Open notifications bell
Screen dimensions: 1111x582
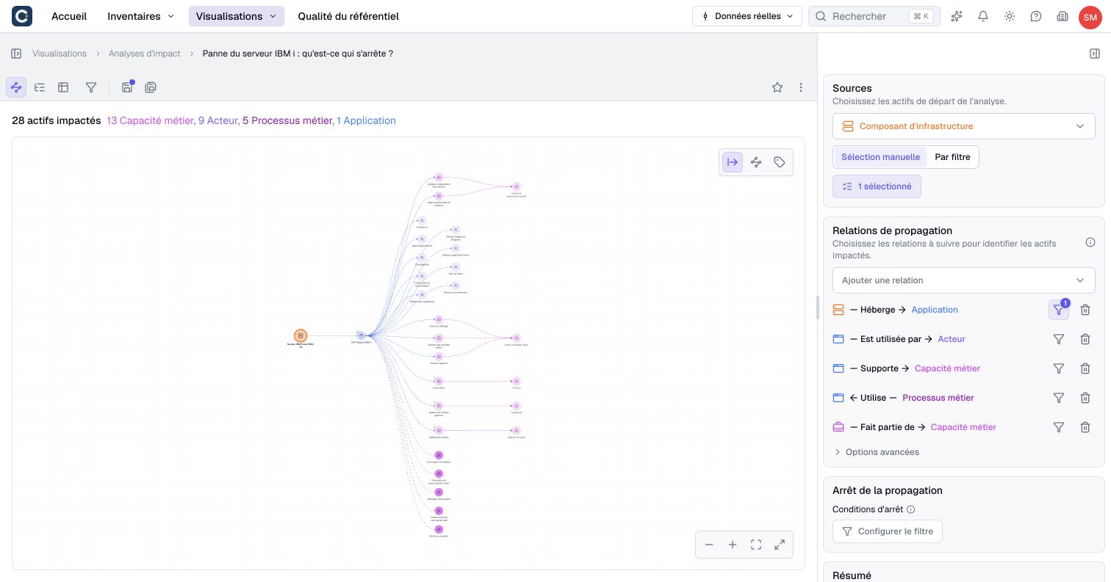(x=983, y=16)
